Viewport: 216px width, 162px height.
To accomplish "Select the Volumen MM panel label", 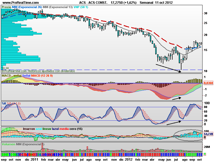I will [23, 144].
